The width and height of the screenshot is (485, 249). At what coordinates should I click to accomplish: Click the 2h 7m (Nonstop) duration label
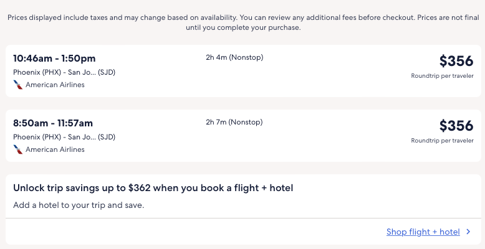(234, 122)
